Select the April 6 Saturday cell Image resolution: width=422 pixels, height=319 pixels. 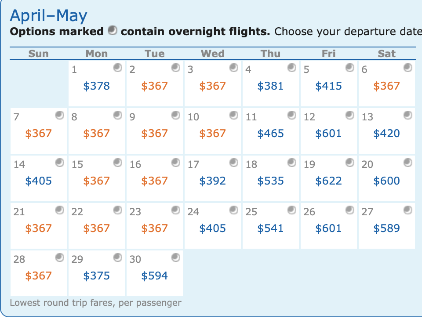386,83
